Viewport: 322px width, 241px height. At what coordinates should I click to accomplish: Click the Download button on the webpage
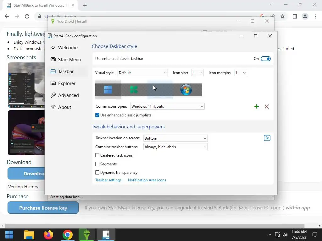[x=26, y=174]
